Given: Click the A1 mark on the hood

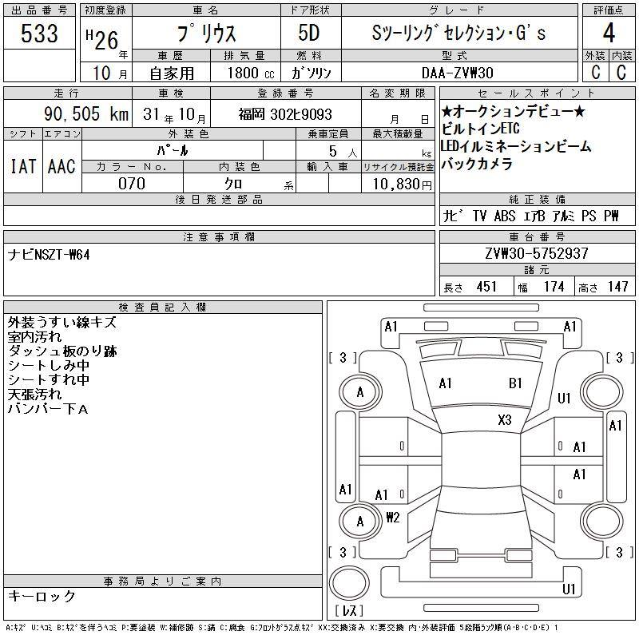Looking at the screenshot, I should [x=445, y=383].
